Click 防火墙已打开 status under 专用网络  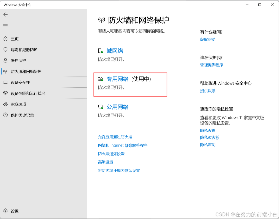pos(111,87)
